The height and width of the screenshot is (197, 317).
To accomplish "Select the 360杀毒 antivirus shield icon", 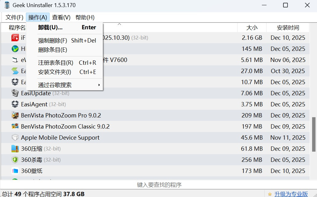I will (15, 160).
